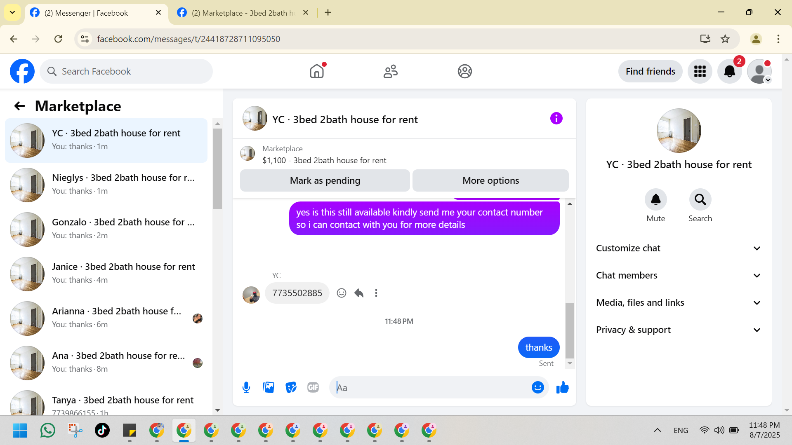Screen dimensions: 792x445
Task: Mute this conversation with the bell
Action: click(655, 200)
